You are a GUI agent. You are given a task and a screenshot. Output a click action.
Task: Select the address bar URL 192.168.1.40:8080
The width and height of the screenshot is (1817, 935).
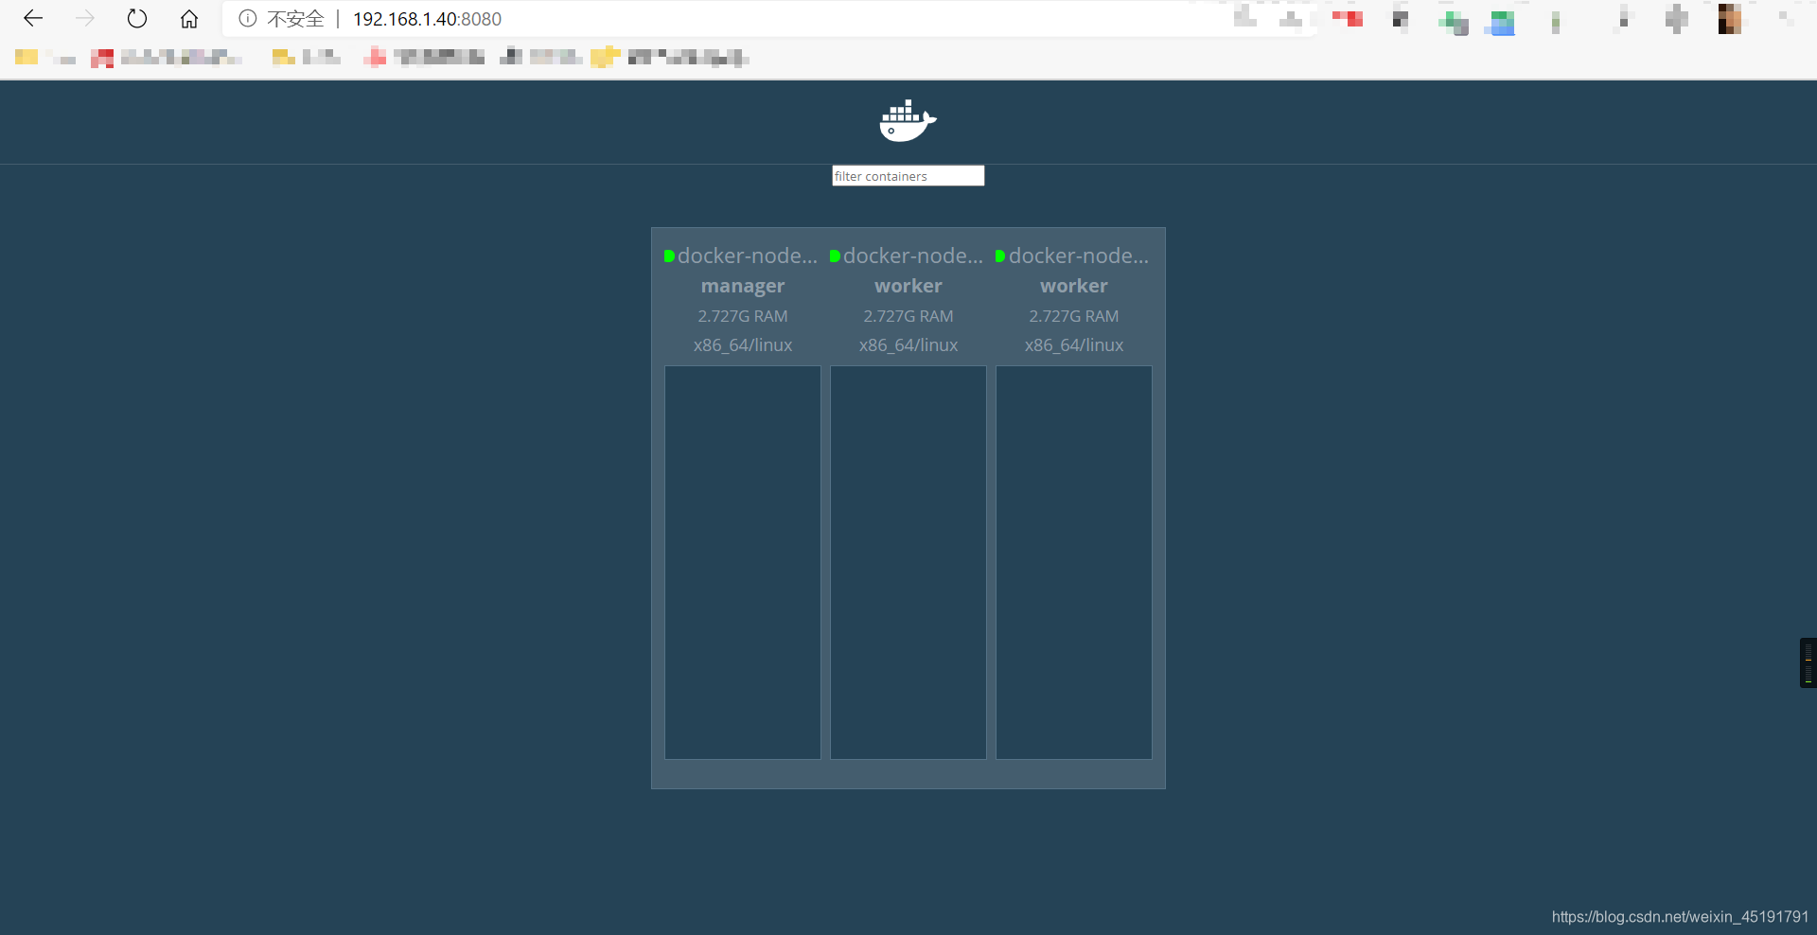tap(427, 19)
